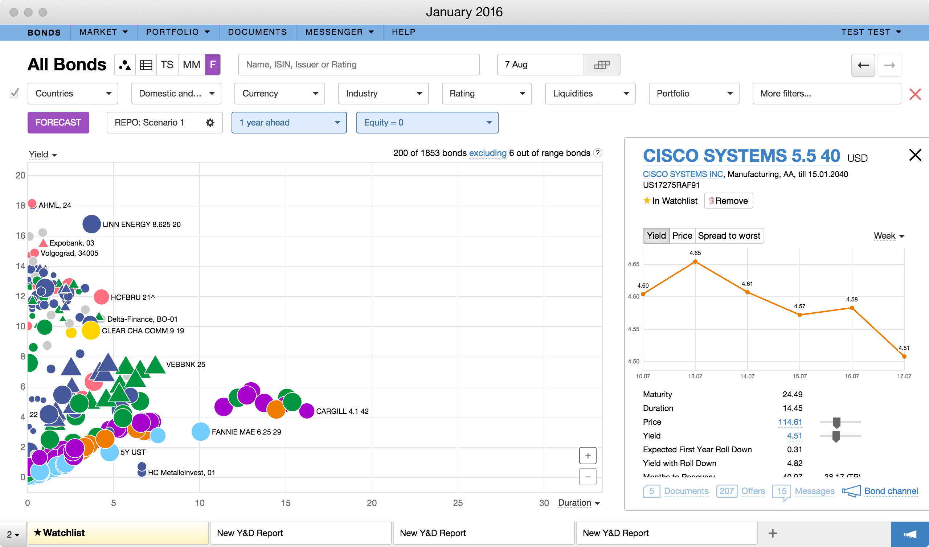
Task: Show the Yield chart tab
Action: click(656, 235)
